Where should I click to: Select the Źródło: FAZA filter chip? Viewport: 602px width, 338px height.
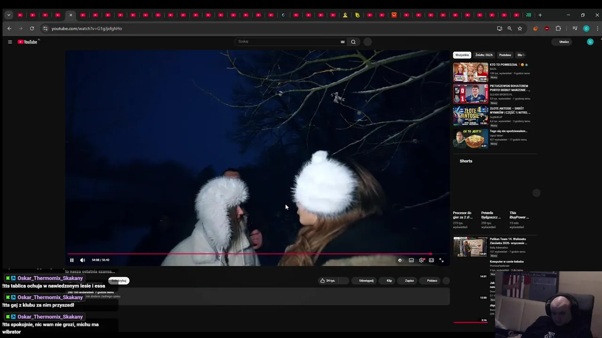pos(484,55)
